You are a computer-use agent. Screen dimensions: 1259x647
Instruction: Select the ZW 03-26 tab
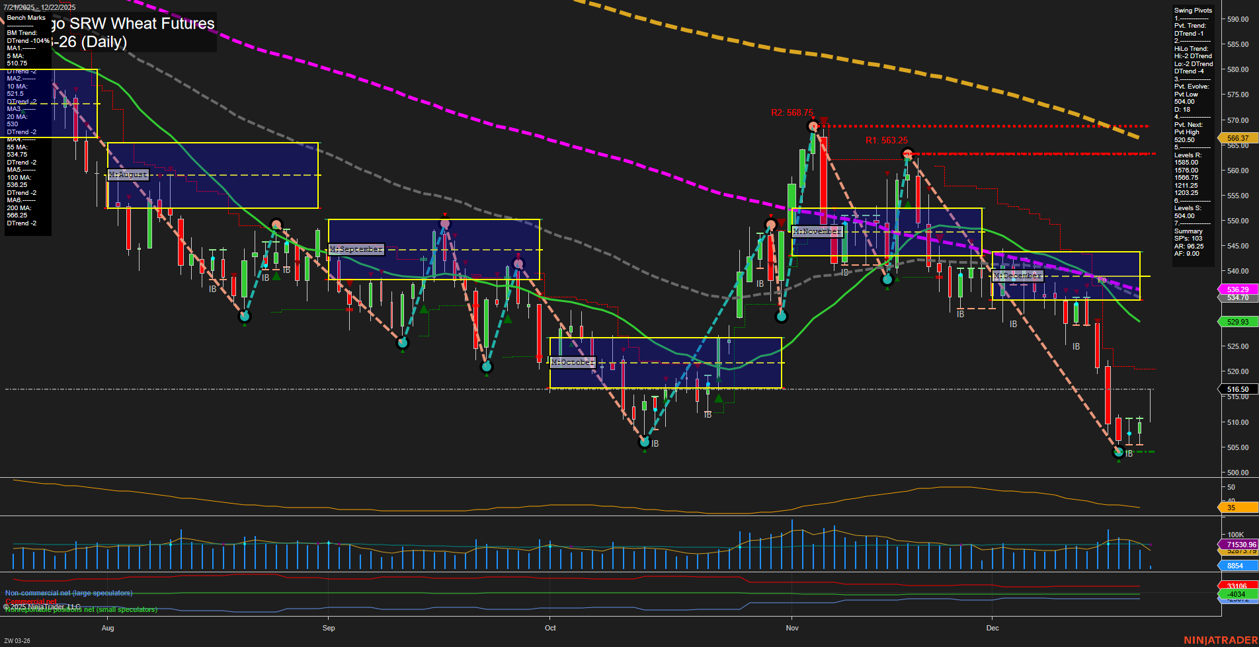point(19,640)
